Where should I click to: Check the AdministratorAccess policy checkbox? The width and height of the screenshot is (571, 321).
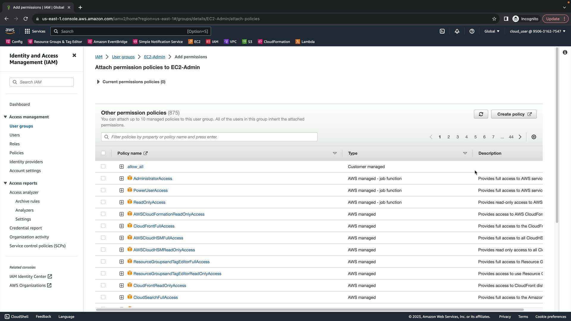(103, 178)
